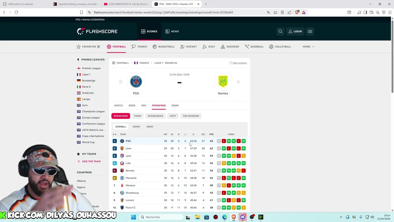Open the Windows Start menu
The image size is (394, 222).
[133, 217]
